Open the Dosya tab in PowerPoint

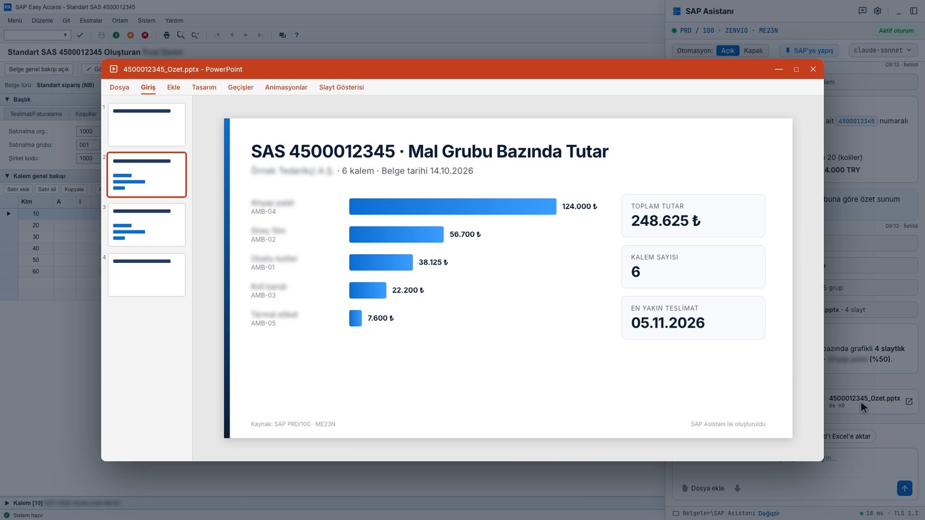pos(120,87)
